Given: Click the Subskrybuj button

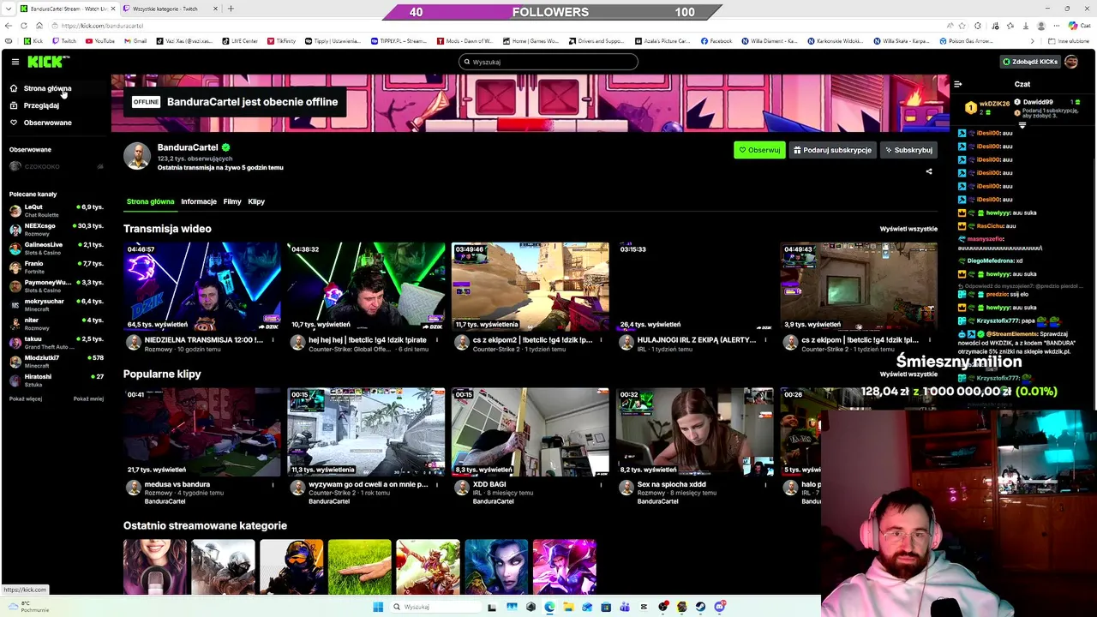Looking at the screenshot, I should point(908,150).
